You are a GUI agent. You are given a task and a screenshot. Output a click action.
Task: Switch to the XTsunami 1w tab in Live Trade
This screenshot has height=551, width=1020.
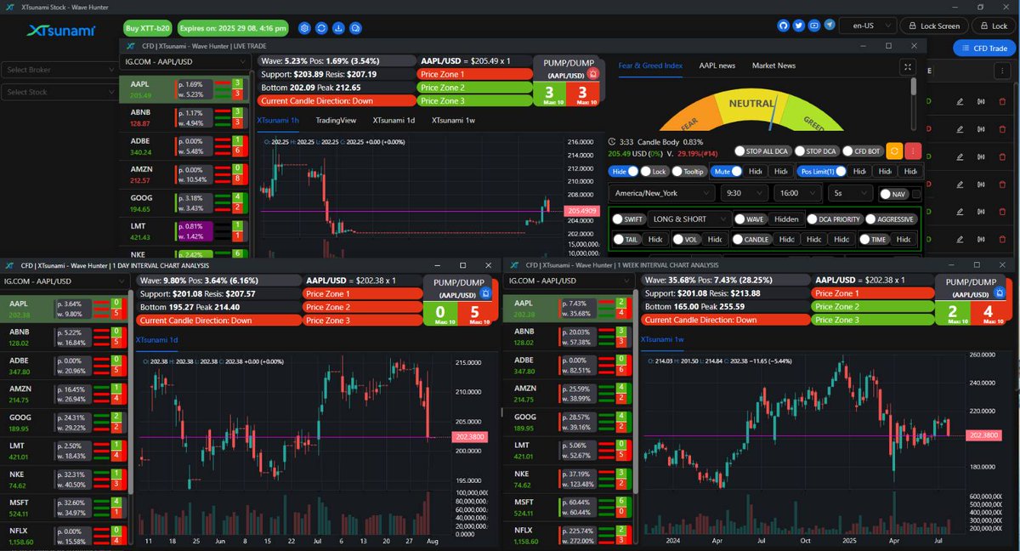coord(453,120)
